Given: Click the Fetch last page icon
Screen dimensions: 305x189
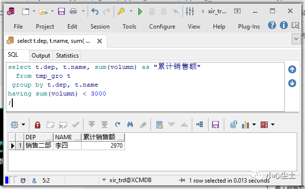Looking at the screenshot, I should [x=104, y=125].
